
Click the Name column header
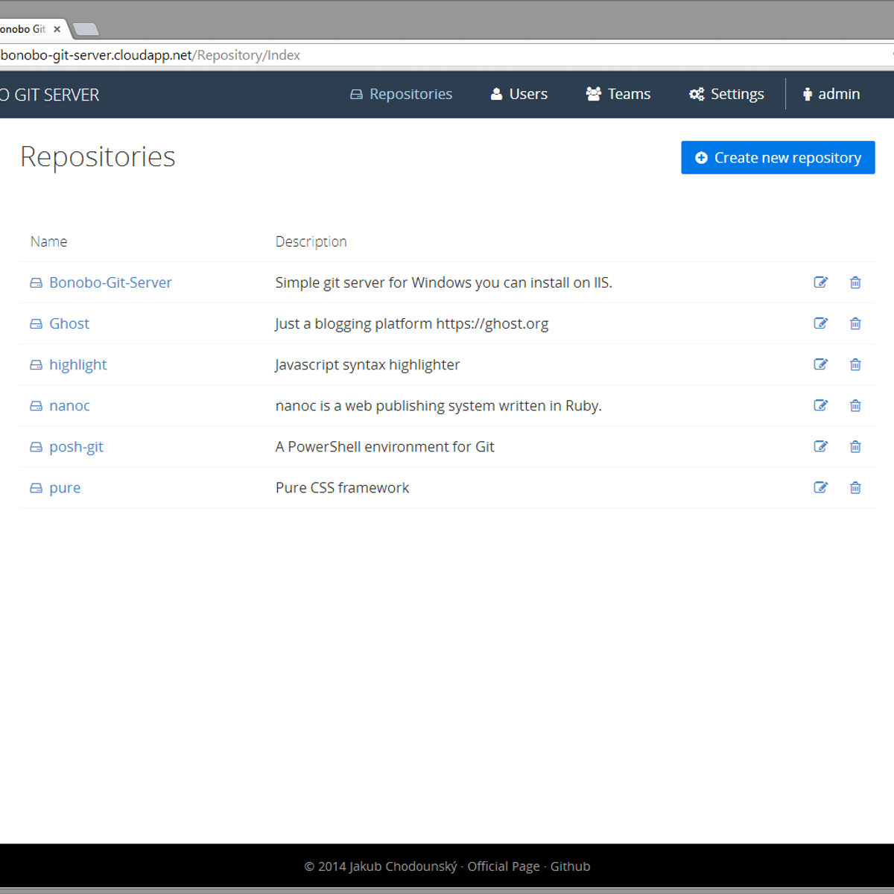(x=48, y=241)
